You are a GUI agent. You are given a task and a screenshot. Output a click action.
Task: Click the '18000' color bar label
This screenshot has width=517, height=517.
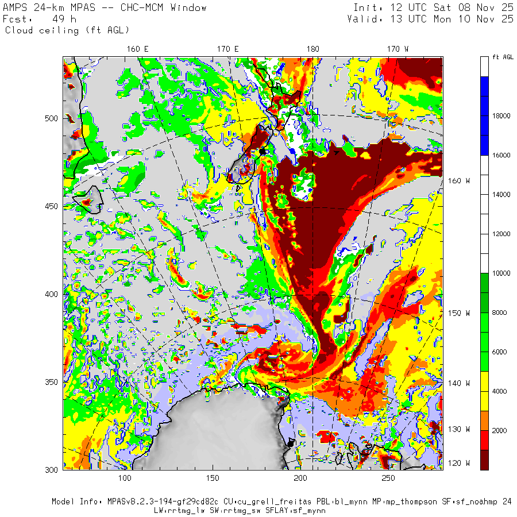pos(501,115)
